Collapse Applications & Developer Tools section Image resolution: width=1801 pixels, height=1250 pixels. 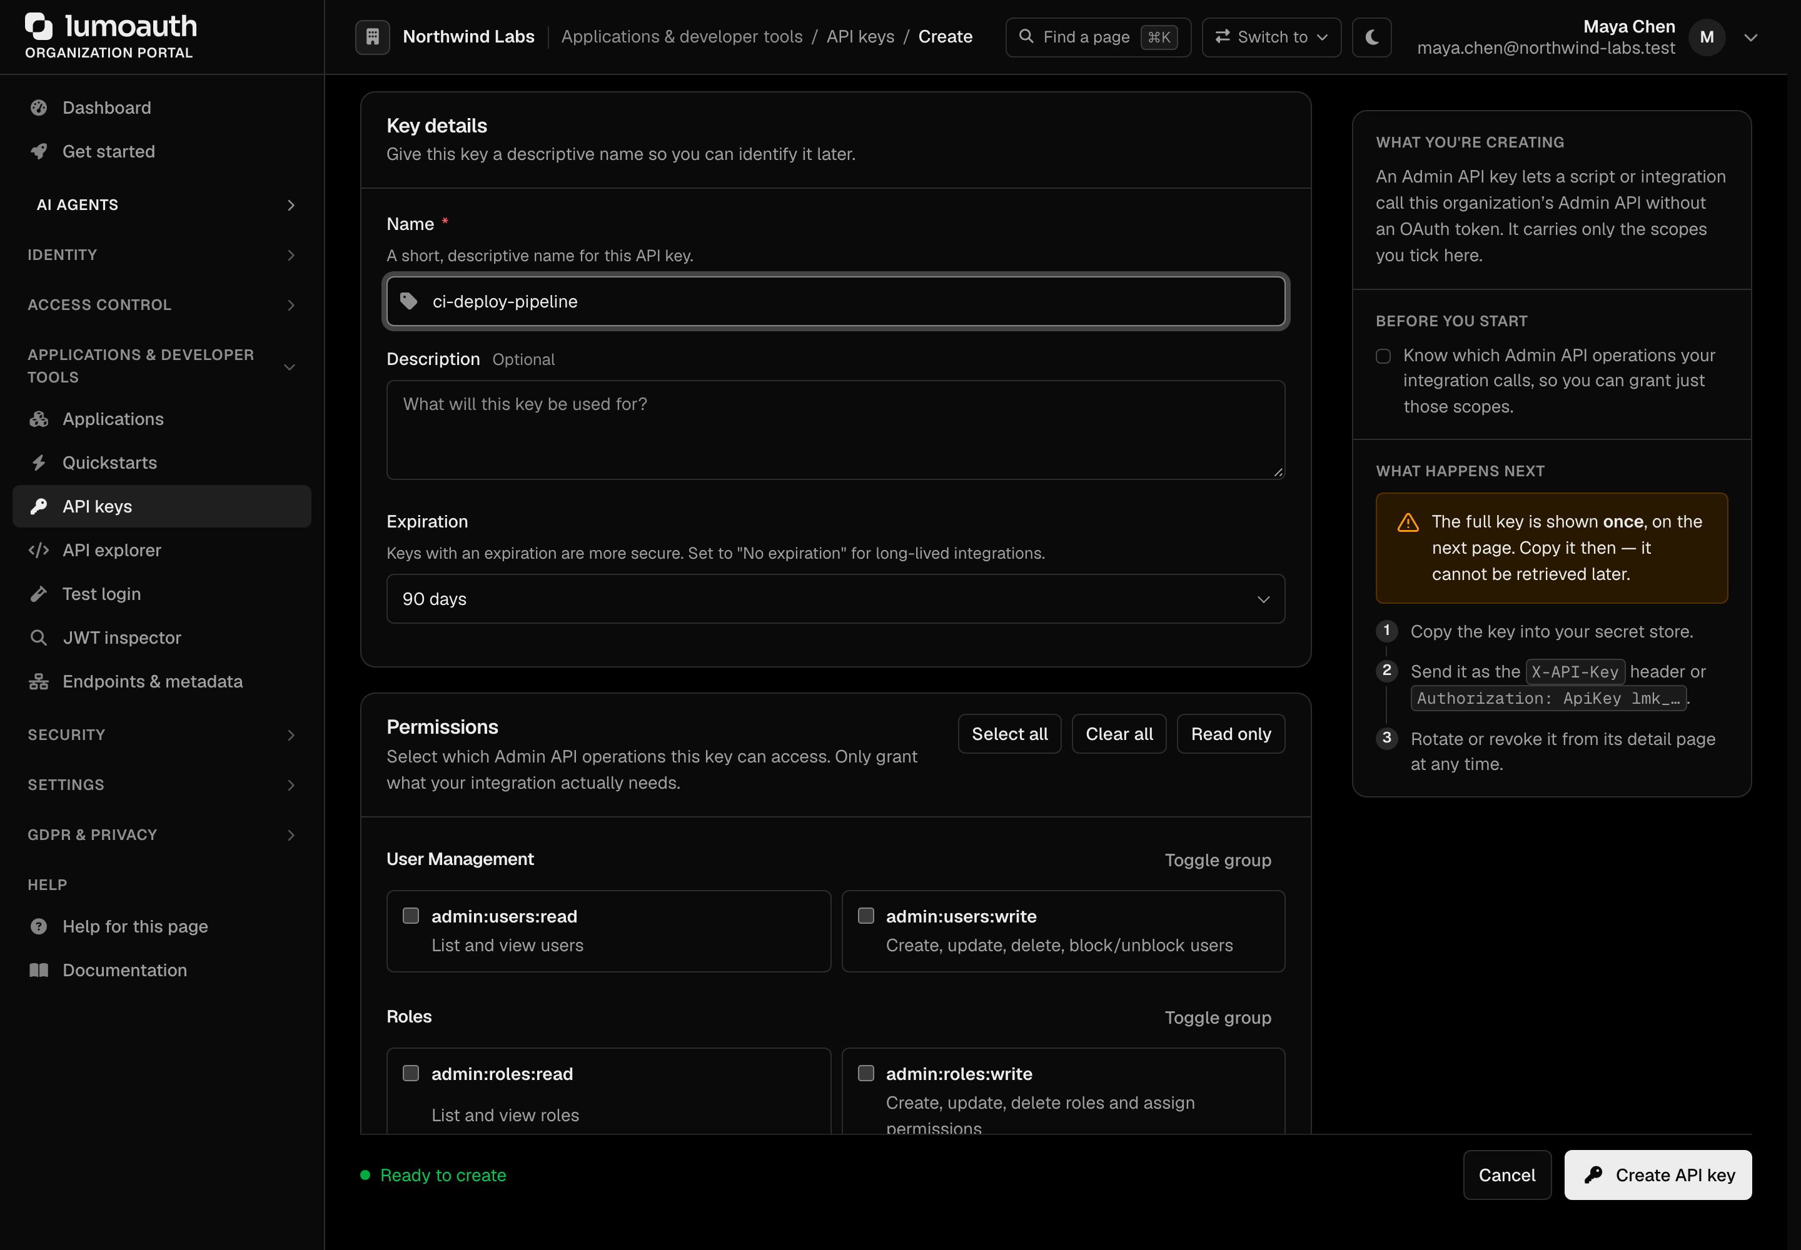pos(161,366)
